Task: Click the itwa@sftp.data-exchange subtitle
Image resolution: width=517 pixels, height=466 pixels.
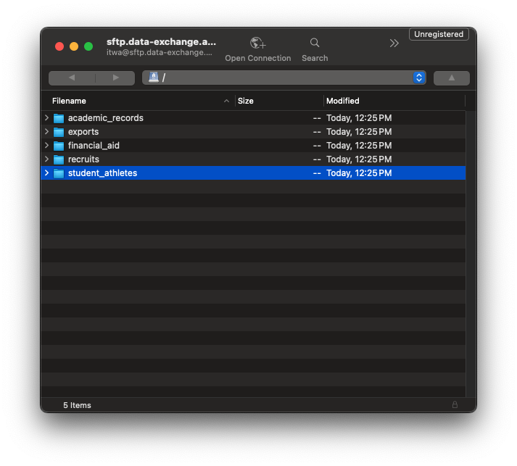Action: (x=160, y=52)
